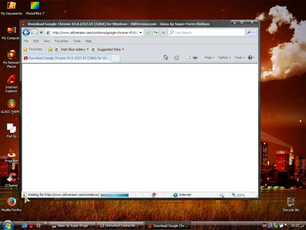Image resolution: width=306 pixels, height=230 pixels.
Task: Click Download Google Chrome taskbar button
Action: click(x=168, y=226)
